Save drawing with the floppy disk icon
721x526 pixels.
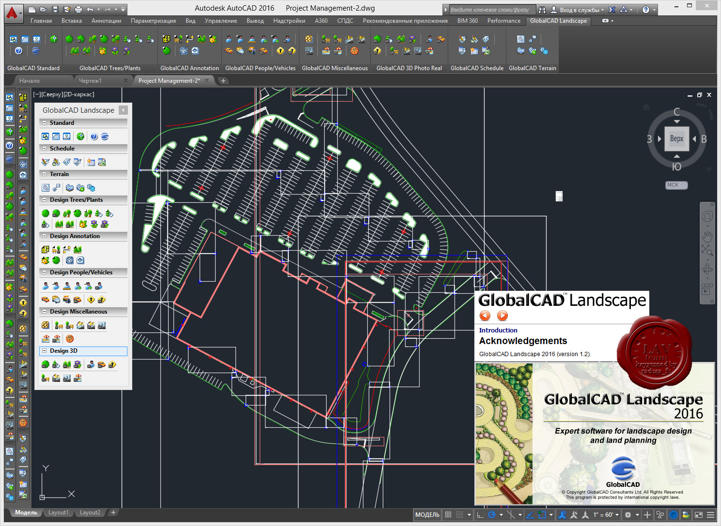pos(55,9)
